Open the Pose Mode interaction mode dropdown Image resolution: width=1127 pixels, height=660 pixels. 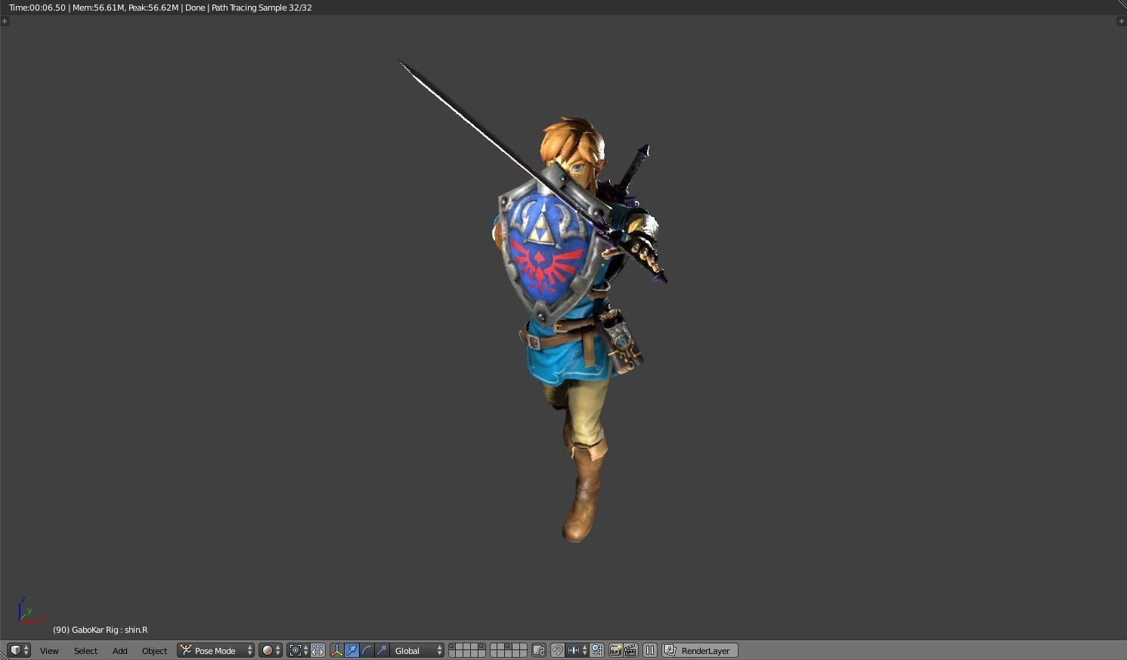[x=215, y=650]
